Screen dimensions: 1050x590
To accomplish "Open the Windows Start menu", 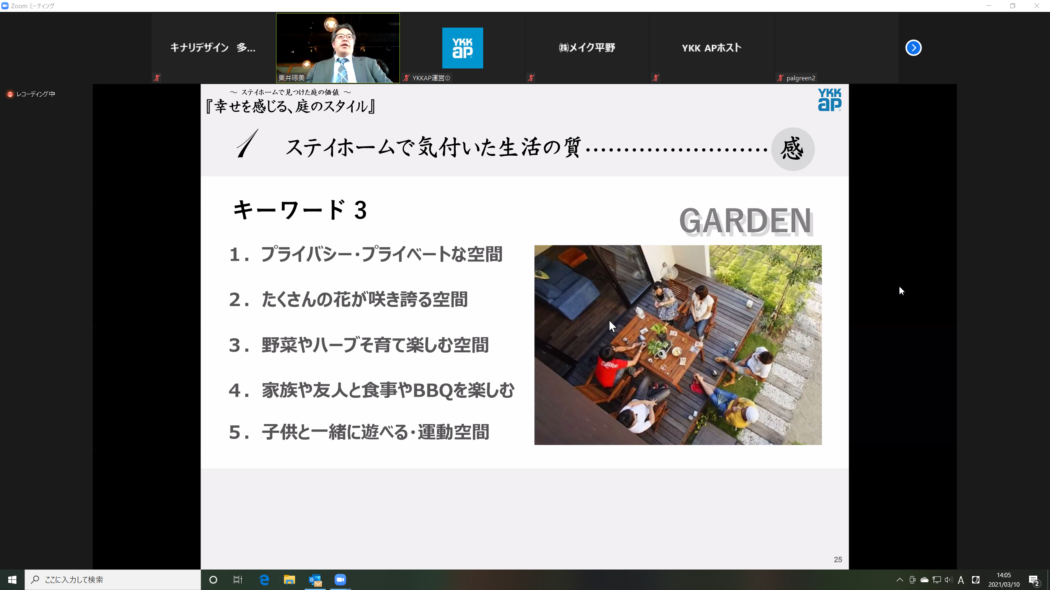I will pyautogui.click(x=12, y=580).
